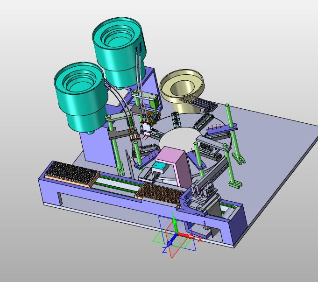Image resolution: width=318 pixels, height=282 pixels.
Task: Click the green Y axis arrow of triad
Action: (x=175, y=225)
